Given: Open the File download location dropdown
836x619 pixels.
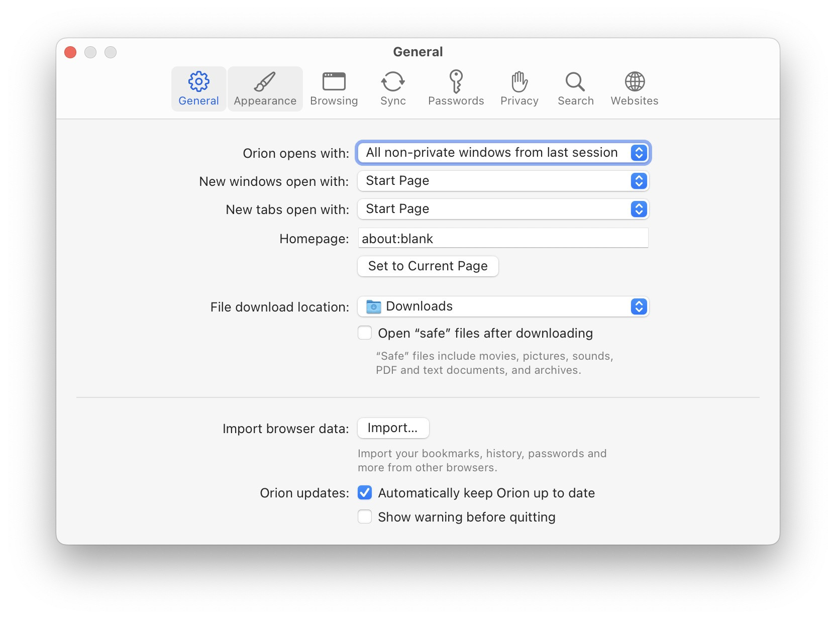Looking at the screenshot, I should (x=503, y=306).
